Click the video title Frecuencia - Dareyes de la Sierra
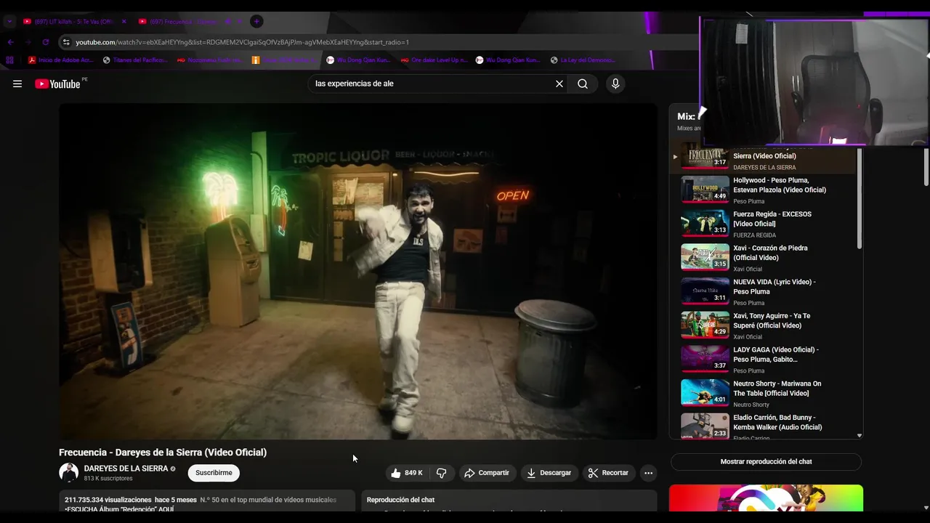This screenshot has height=523, width=930. tap(163, 453)
